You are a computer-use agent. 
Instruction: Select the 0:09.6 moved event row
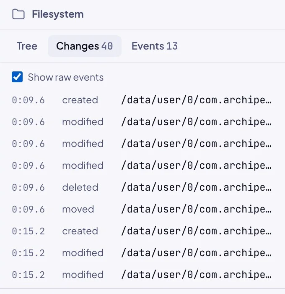142,209
